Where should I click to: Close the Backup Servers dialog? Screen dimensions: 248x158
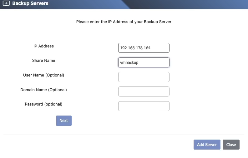click(231, 145)
